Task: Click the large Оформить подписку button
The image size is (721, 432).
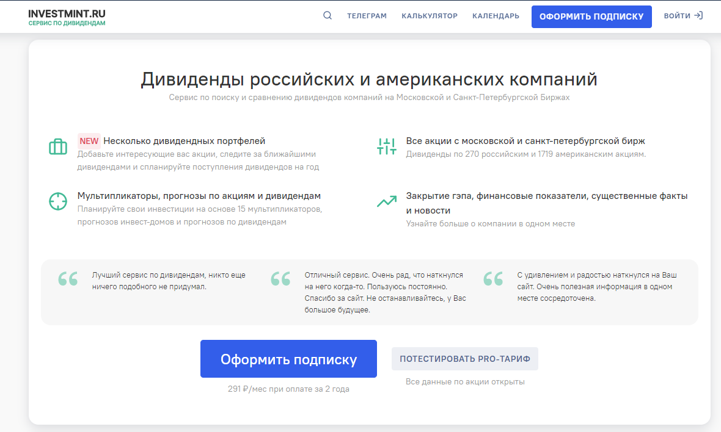Action: [289, 359]
